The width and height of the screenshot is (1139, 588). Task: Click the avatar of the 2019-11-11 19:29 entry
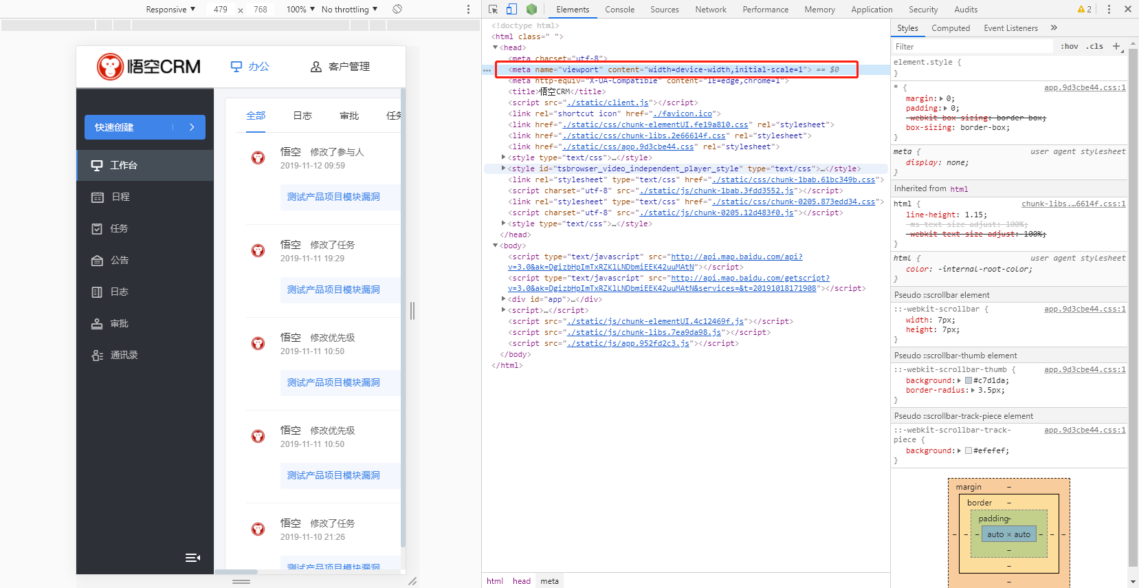[x=258, y=251]
